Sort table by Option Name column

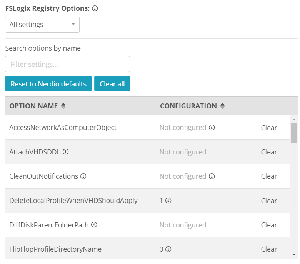point(63,106)
